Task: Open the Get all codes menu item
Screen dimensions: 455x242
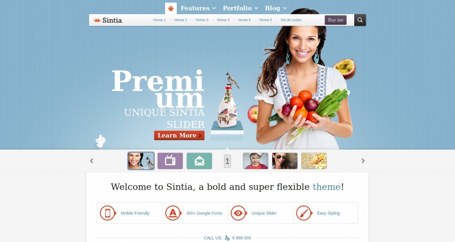Action: [x=291, y=20]
